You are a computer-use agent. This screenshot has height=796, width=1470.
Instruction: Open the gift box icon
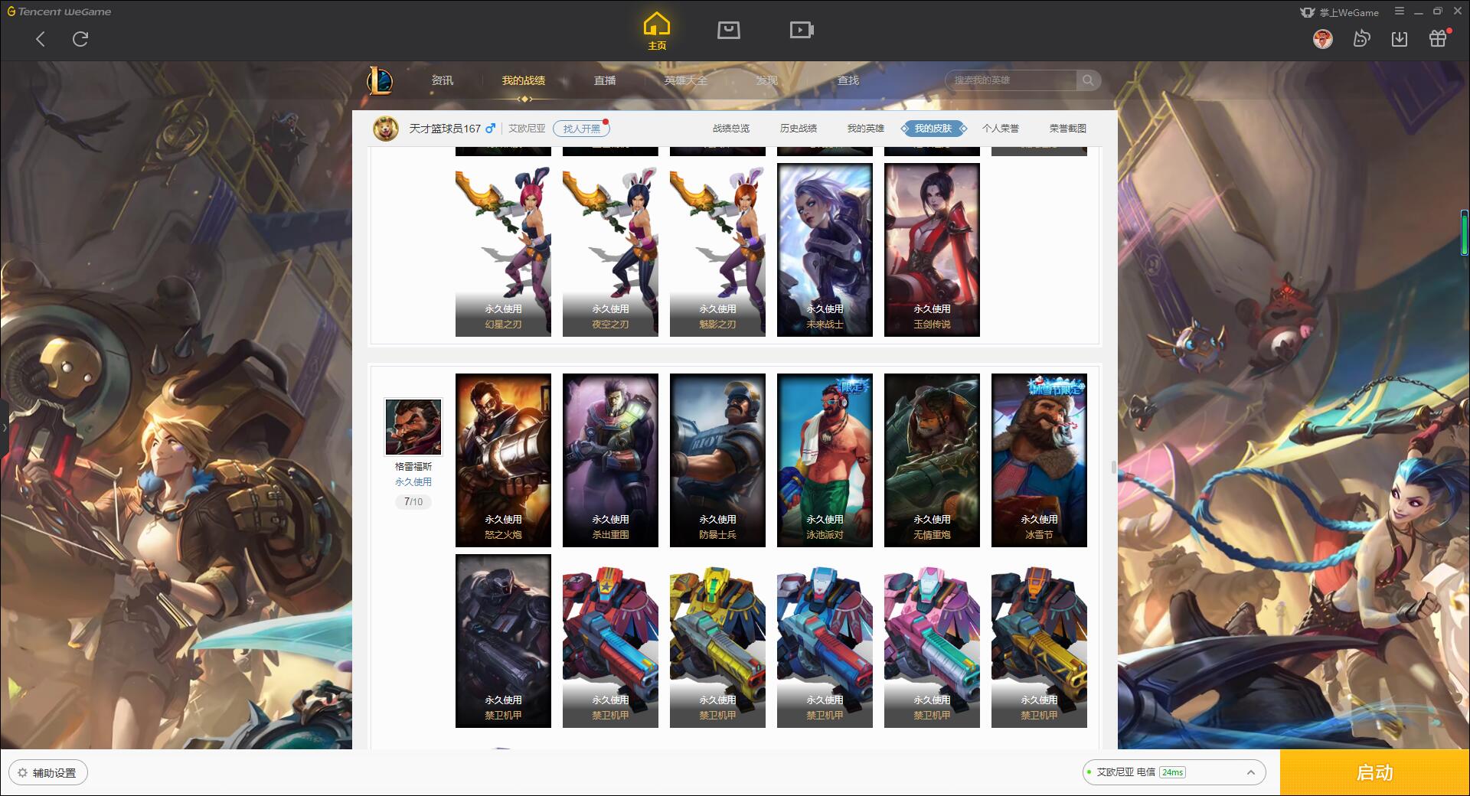coord(1438,38)
